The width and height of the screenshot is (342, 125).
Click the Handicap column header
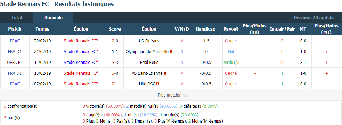click(205, 29)
